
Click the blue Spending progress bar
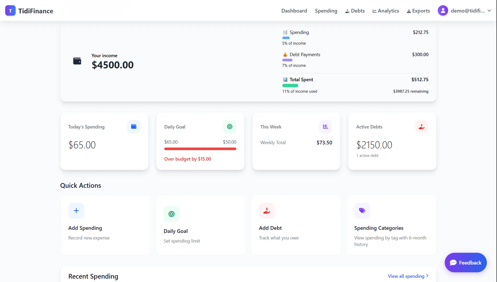pyautogui.click(x=286, y=38)
